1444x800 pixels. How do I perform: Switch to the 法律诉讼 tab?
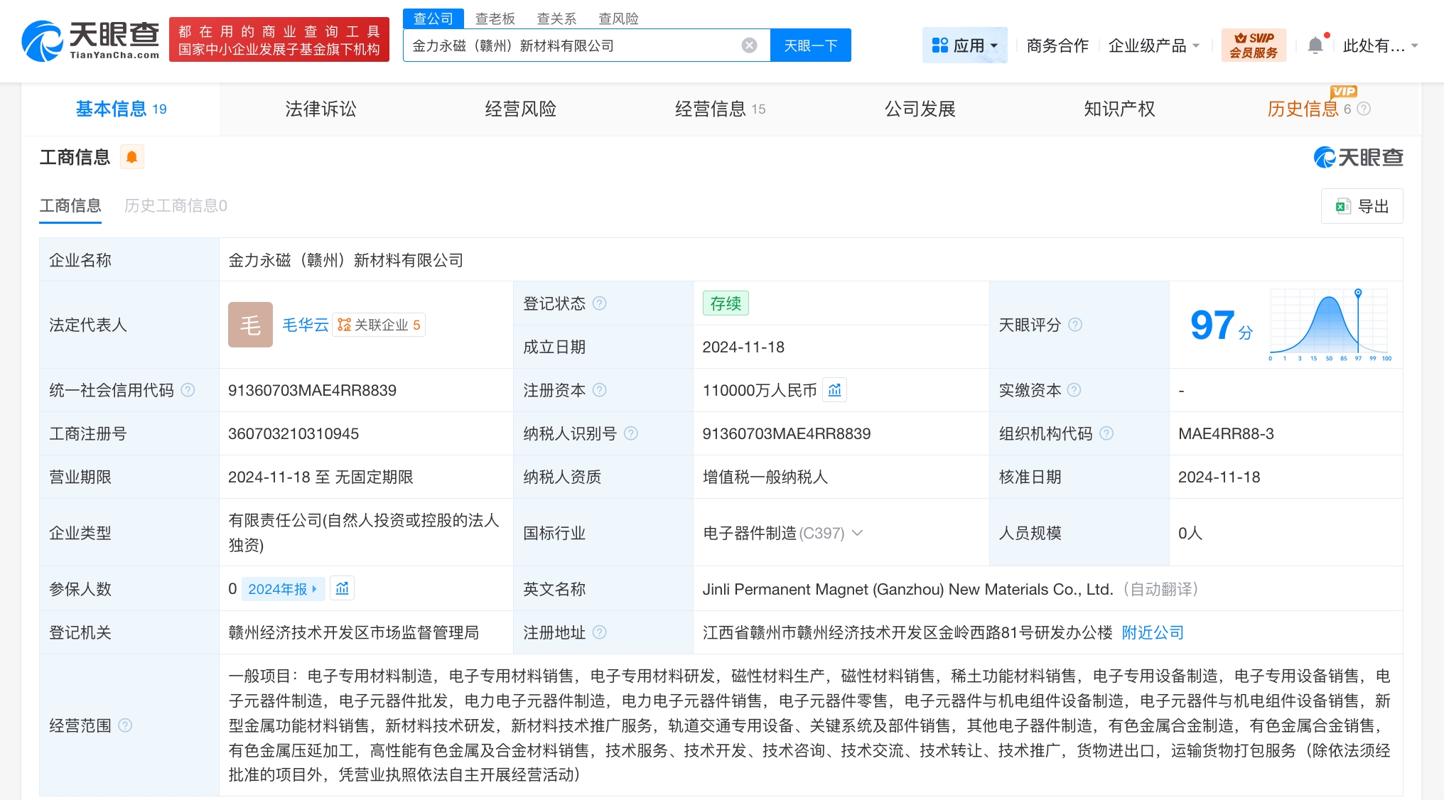tap(320, 109)
